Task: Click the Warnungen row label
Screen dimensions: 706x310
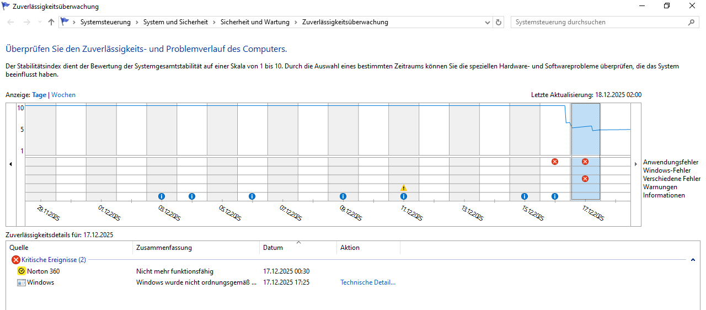Action: tap(660, 187)
